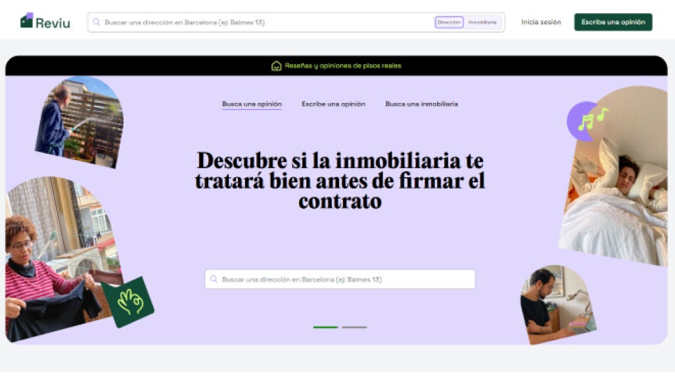Viewport: 675px width, 379px height.
Task: Open the Busca una opinión tab
Action: click(x=252, y=104)
